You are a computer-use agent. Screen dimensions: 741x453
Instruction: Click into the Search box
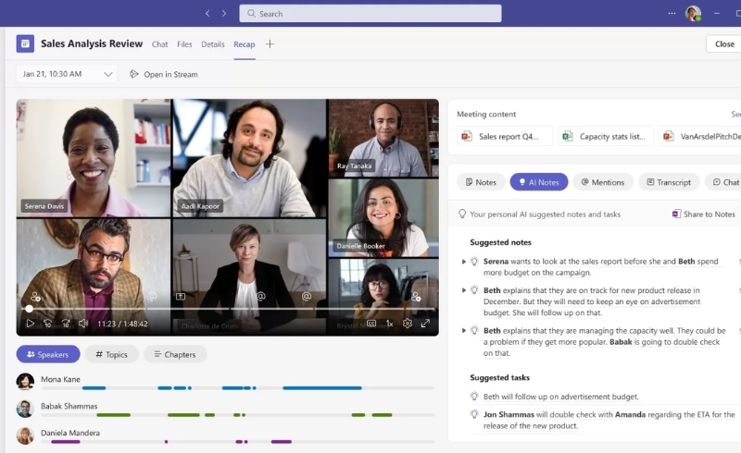coord(370,14)
